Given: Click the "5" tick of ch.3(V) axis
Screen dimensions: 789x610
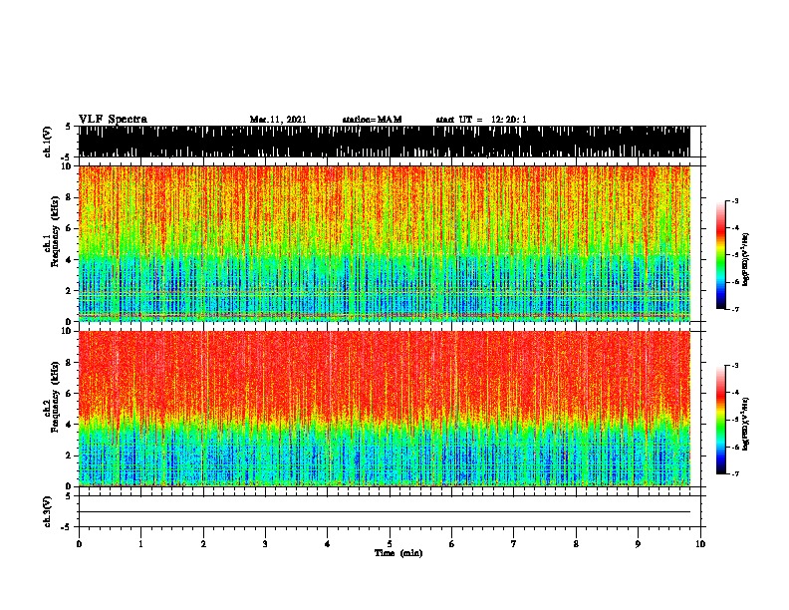Looking at the screenshot, I should [68, 496].
